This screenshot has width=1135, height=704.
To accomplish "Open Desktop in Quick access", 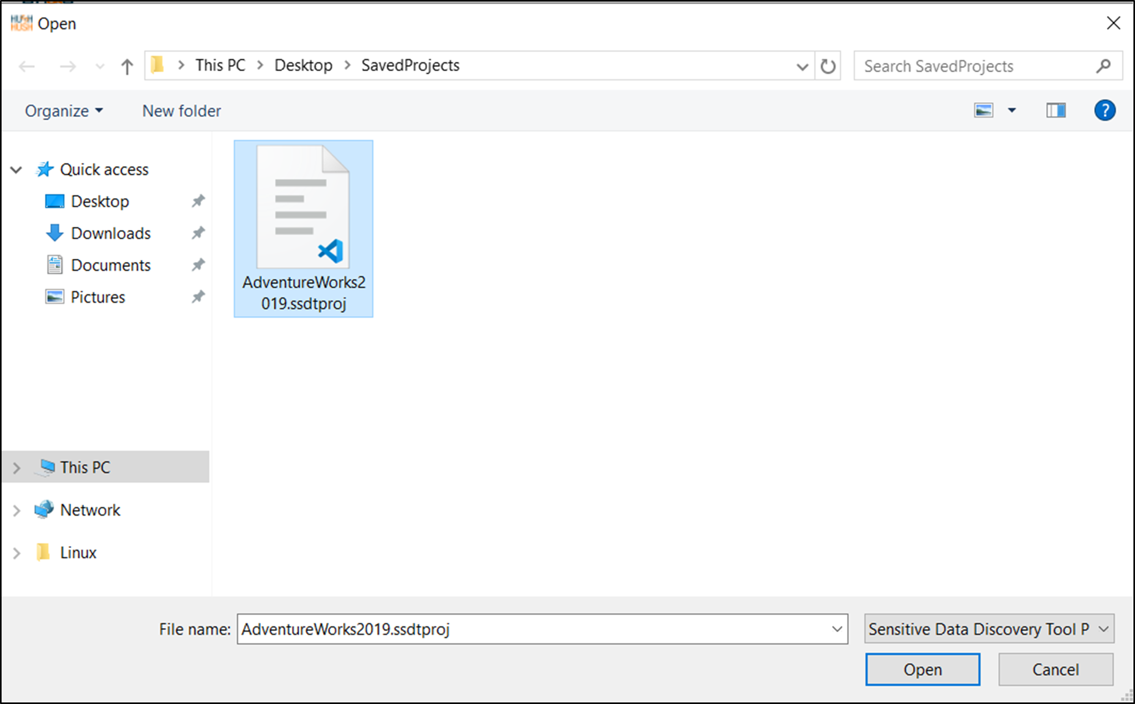I will coord(100,201).
